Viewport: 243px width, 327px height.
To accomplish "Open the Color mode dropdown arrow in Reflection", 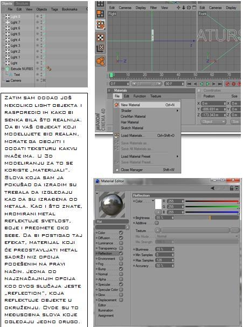I will pos(153,201).
